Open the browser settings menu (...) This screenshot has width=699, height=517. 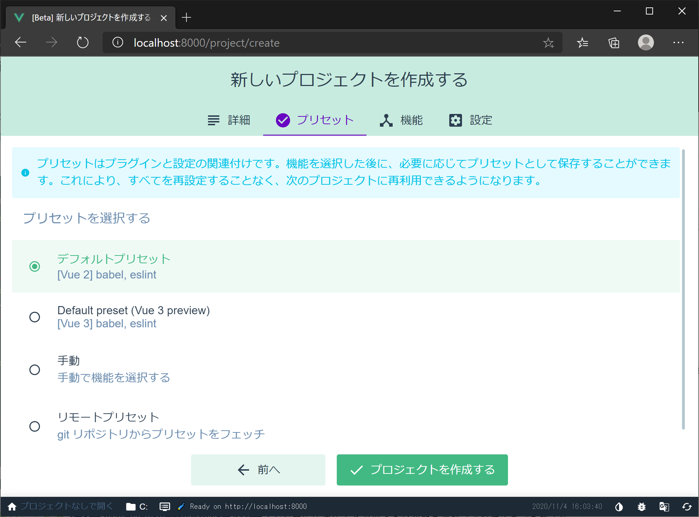[x=678, y=42]
